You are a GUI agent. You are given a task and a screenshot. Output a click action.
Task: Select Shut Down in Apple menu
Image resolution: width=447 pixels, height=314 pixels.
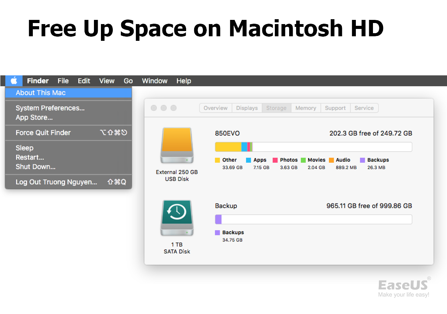coord(68,167)
